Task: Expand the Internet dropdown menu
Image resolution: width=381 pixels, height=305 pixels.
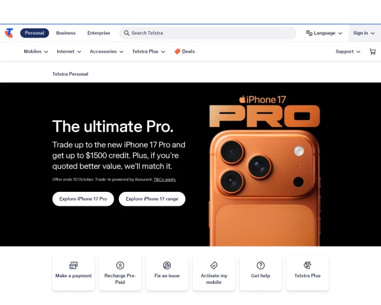Action: point(69,51)
